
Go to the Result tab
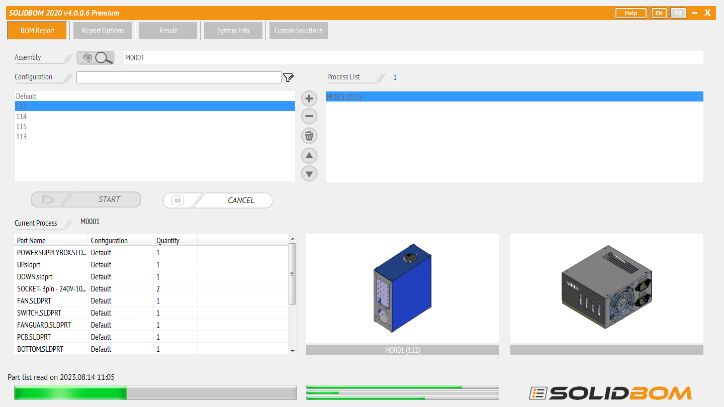point(168,31)
